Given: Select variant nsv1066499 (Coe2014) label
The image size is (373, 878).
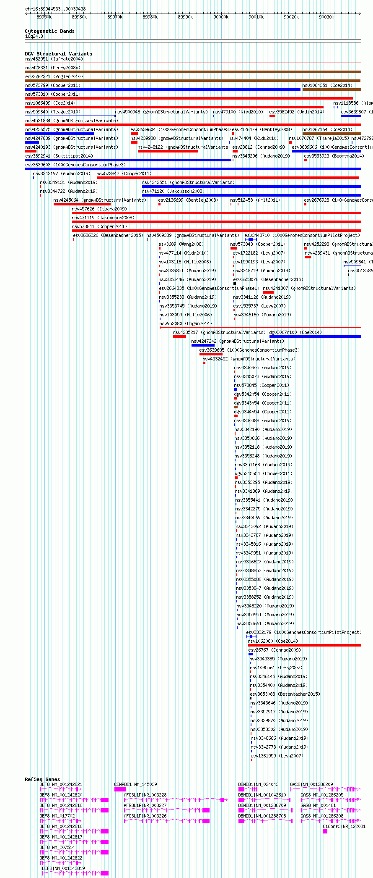Looking at the screenshot, I should [x=50, y=103].
